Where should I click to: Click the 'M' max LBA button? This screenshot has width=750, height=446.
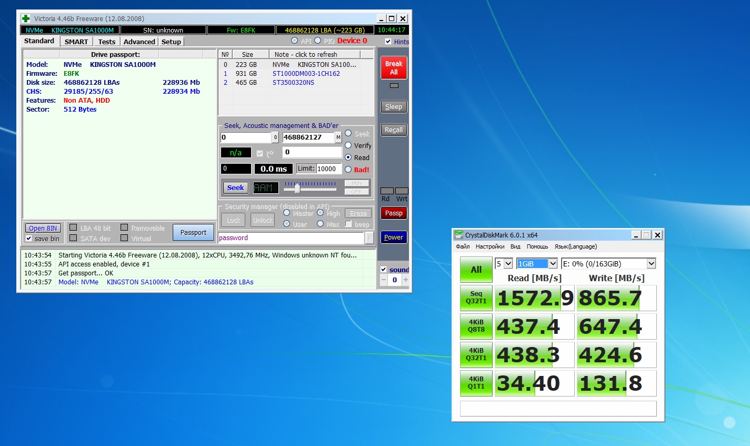click(x=338, y=137)
